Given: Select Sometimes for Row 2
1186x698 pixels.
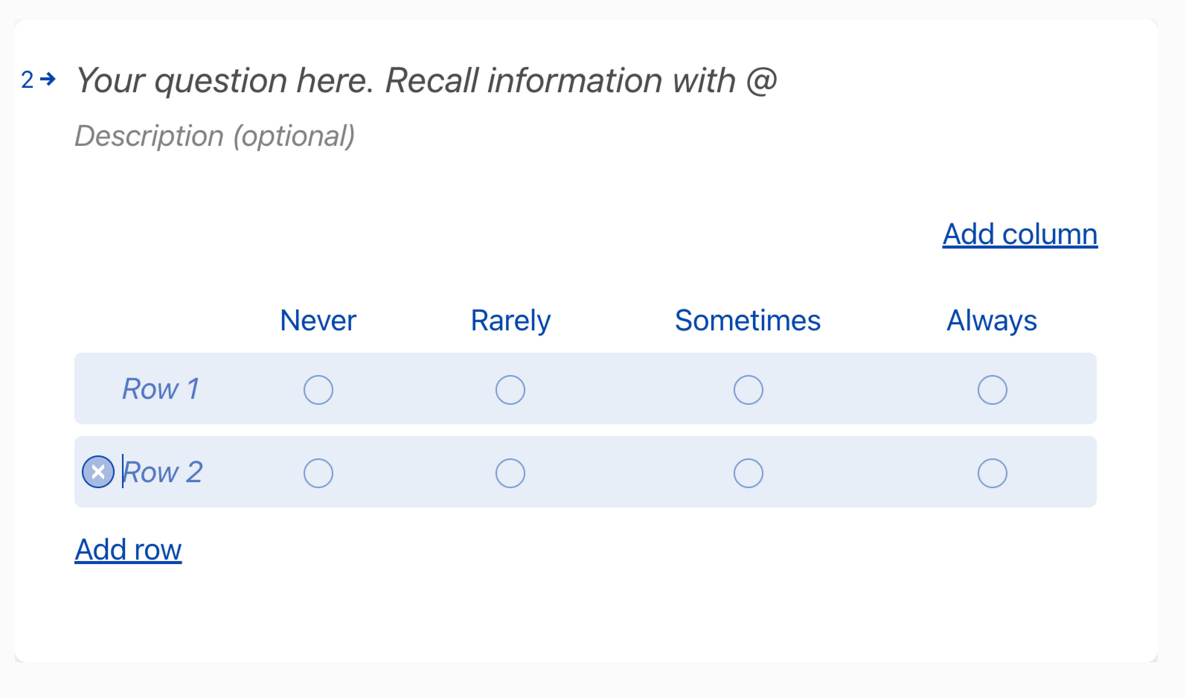Looking at the screenshot, I should [748, 473].
